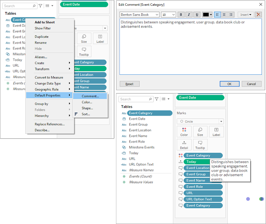This screenshot has height=224, width=266.
Task: Select Event Category field in lower Tables list
Action: 150,113
